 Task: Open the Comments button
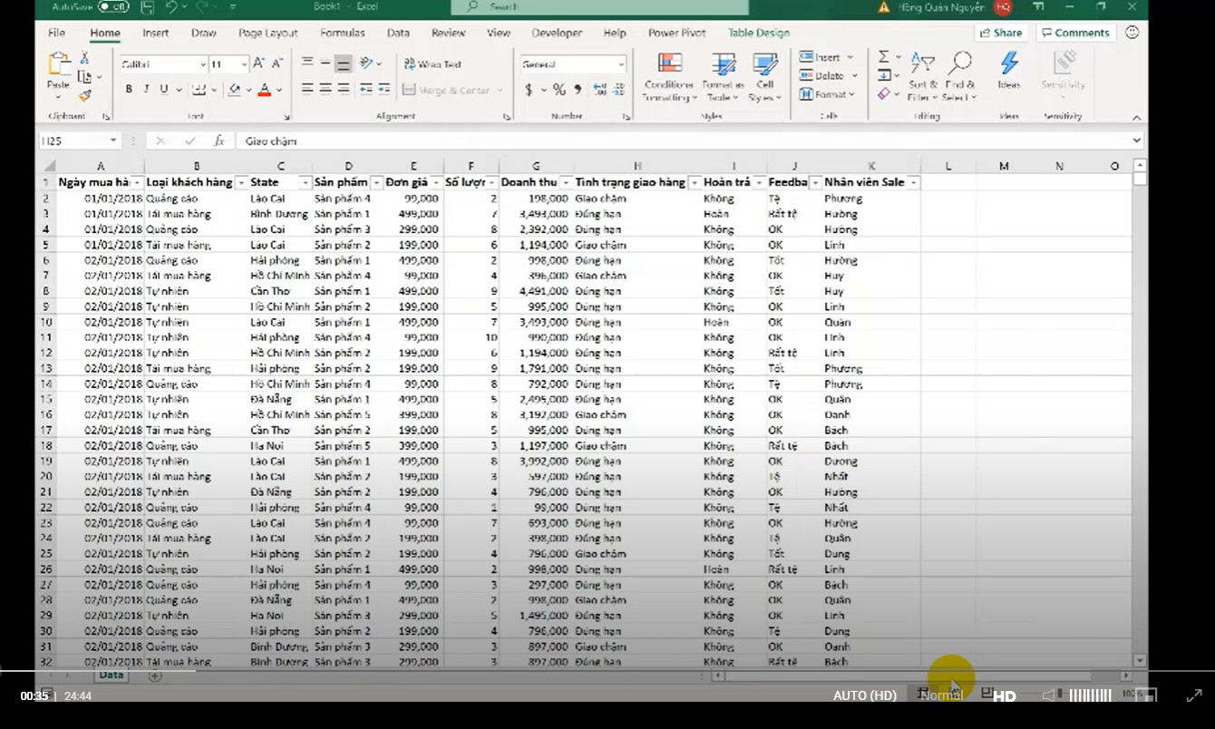click(1074, 33)
